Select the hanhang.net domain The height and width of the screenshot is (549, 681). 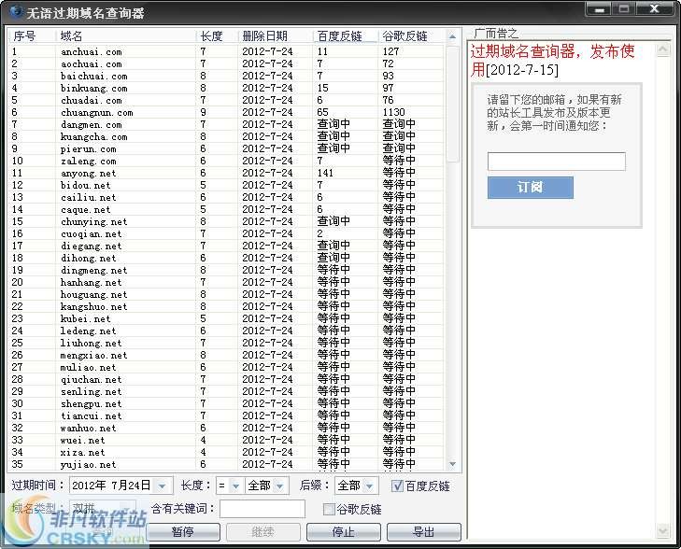point(92,283)
